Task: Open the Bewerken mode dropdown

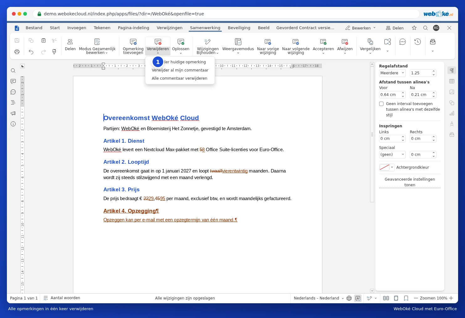Action: [361, 28]
